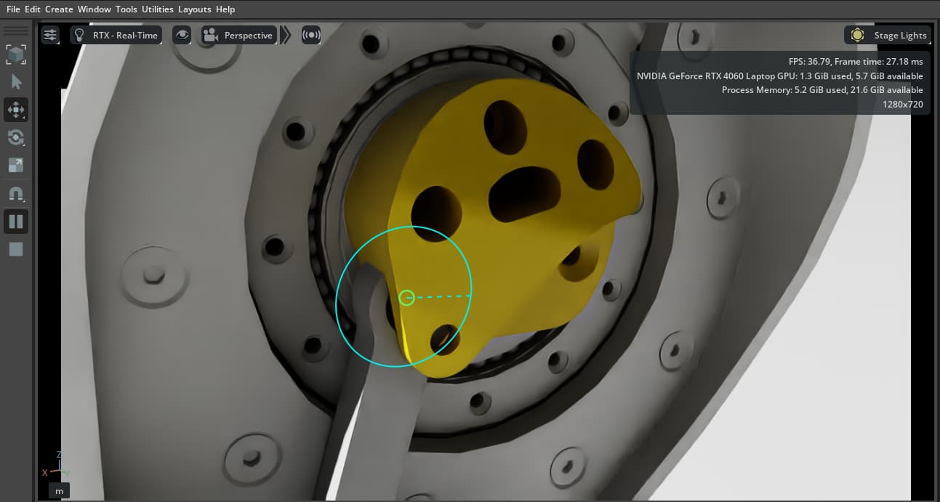Open the Layouts menu

(195, 9)
